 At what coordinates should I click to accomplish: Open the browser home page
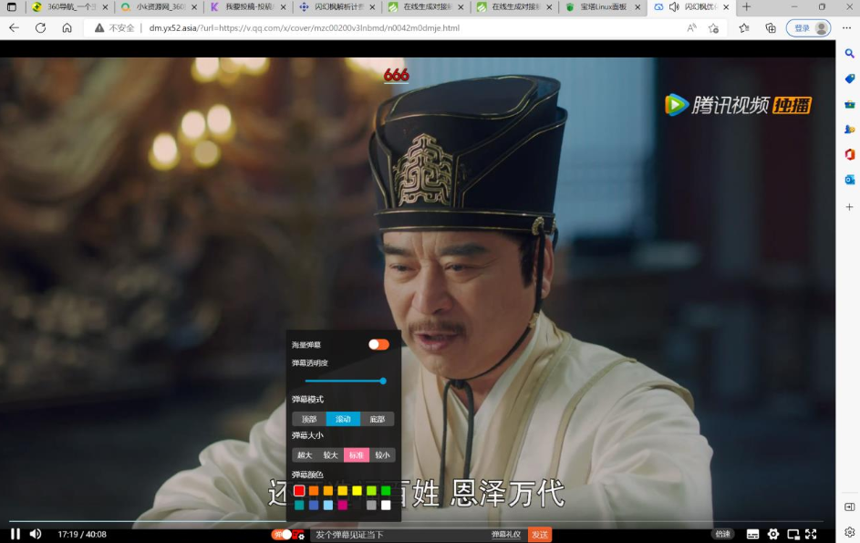click(x=67, y=28)
